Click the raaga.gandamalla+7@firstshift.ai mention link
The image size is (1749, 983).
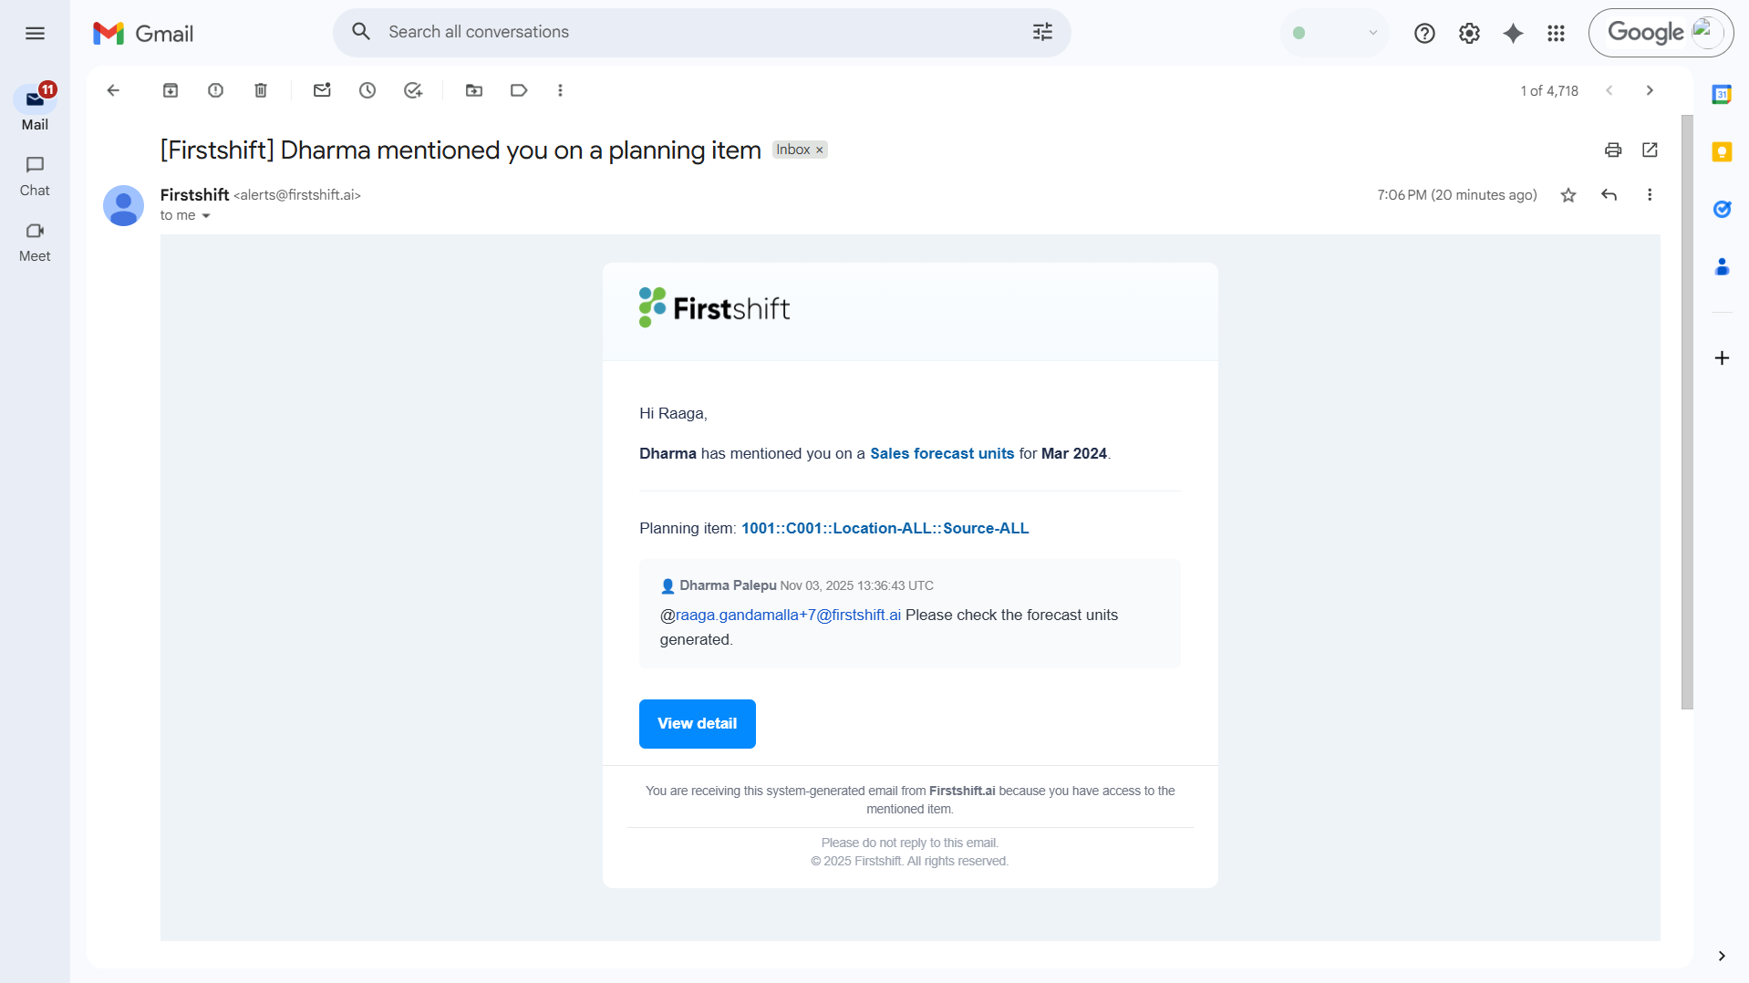click(x=788, y=616)
